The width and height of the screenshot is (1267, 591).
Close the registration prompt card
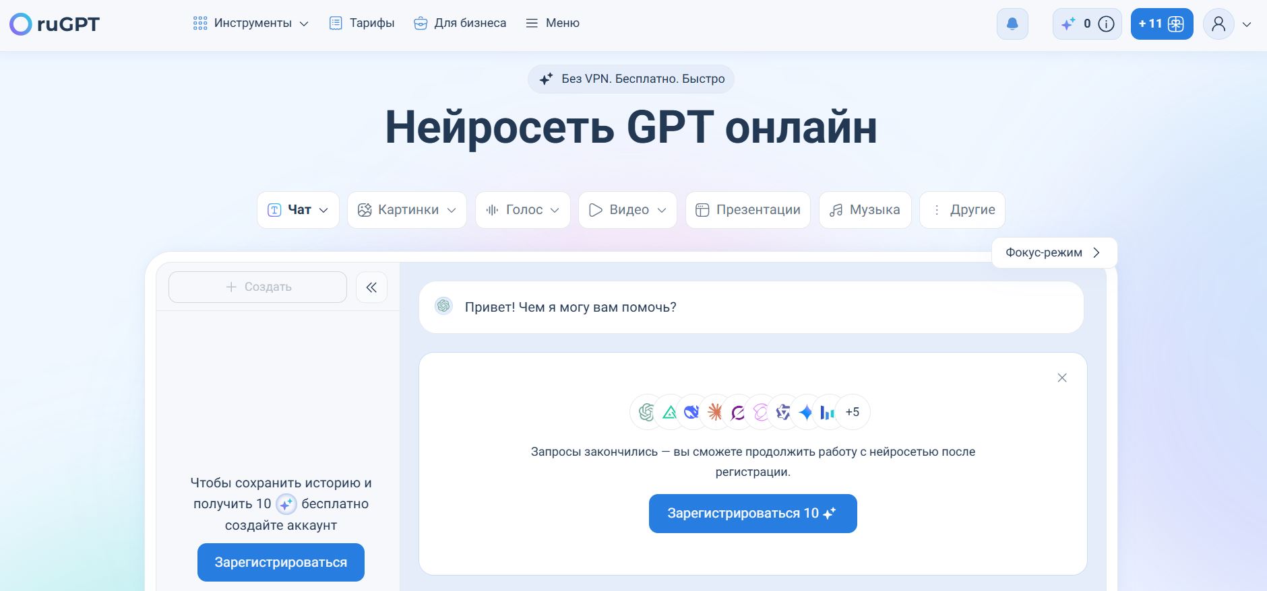[x=1062, y=378]
